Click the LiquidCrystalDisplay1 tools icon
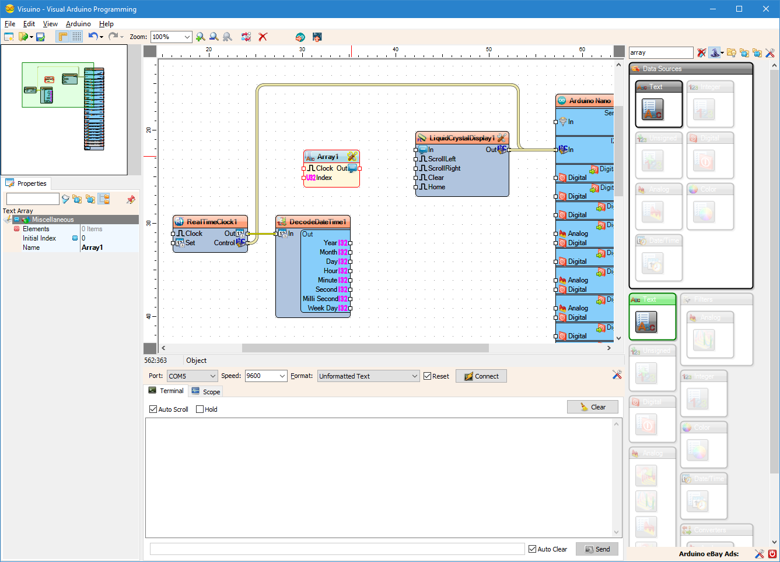The image size is (780, 562). (x=501, y=138)
